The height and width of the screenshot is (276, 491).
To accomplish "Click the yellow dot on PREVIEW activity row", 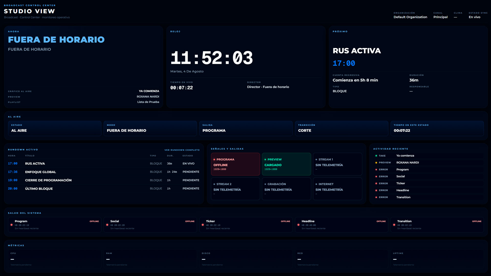I will [x=376, y=163].
